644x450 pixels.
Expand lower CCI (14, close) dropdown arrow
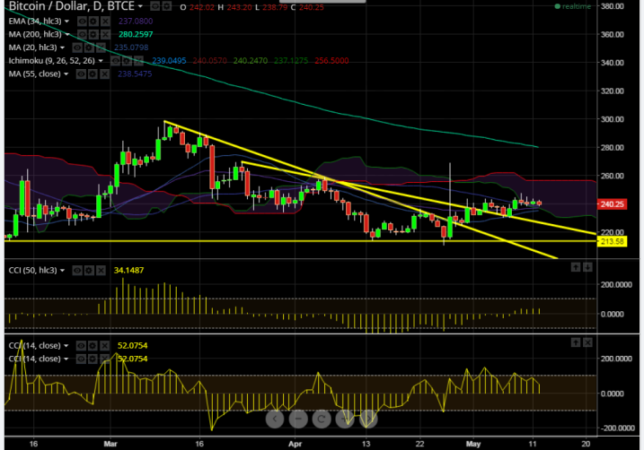[66, 359]
